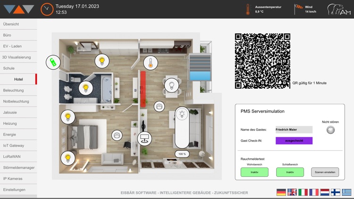Switch language to Italian flag

303,192
